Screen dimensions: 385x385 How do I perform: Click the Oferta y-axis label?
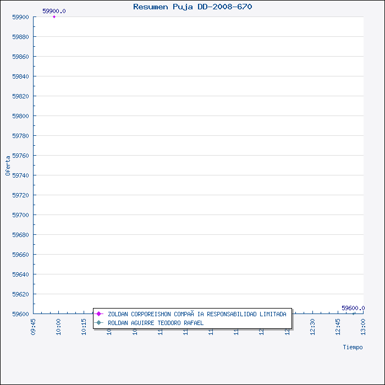[8, 165]
